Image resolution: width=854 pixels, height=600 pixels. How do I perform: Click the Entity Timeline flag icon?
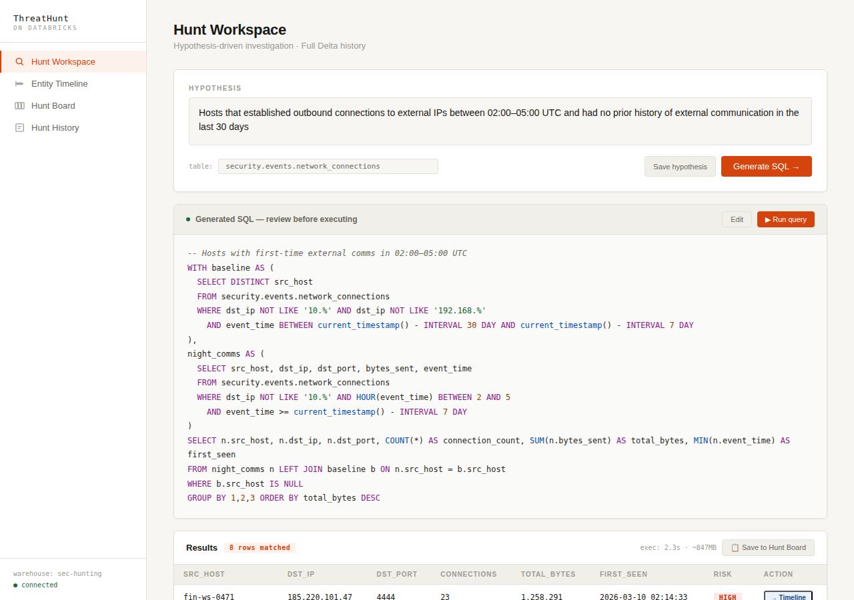tap(19, 83)
